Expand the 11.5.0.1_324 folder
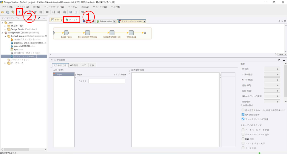The image size is (287, 154). point(5,26)
